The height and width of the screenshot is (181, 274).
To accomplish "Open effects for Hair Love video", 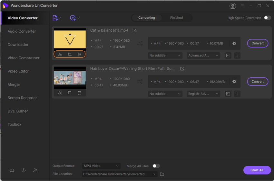I will [79, 93].
